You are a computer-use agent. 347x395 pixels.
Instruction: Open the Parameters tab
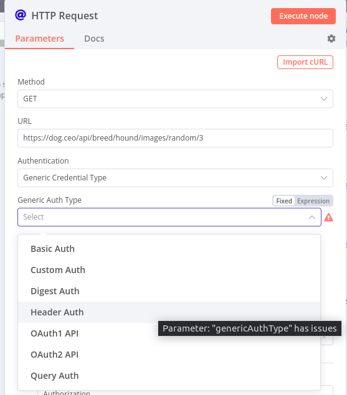click(x=40, y=39)
